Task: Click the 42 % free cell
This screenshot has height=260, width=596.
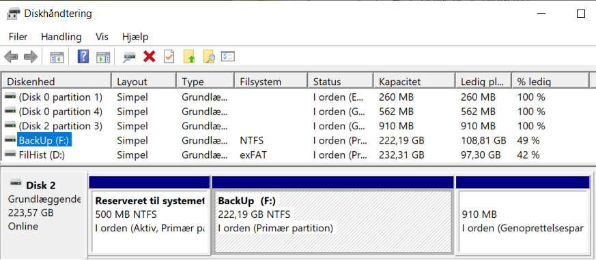Action: [528, 155]
